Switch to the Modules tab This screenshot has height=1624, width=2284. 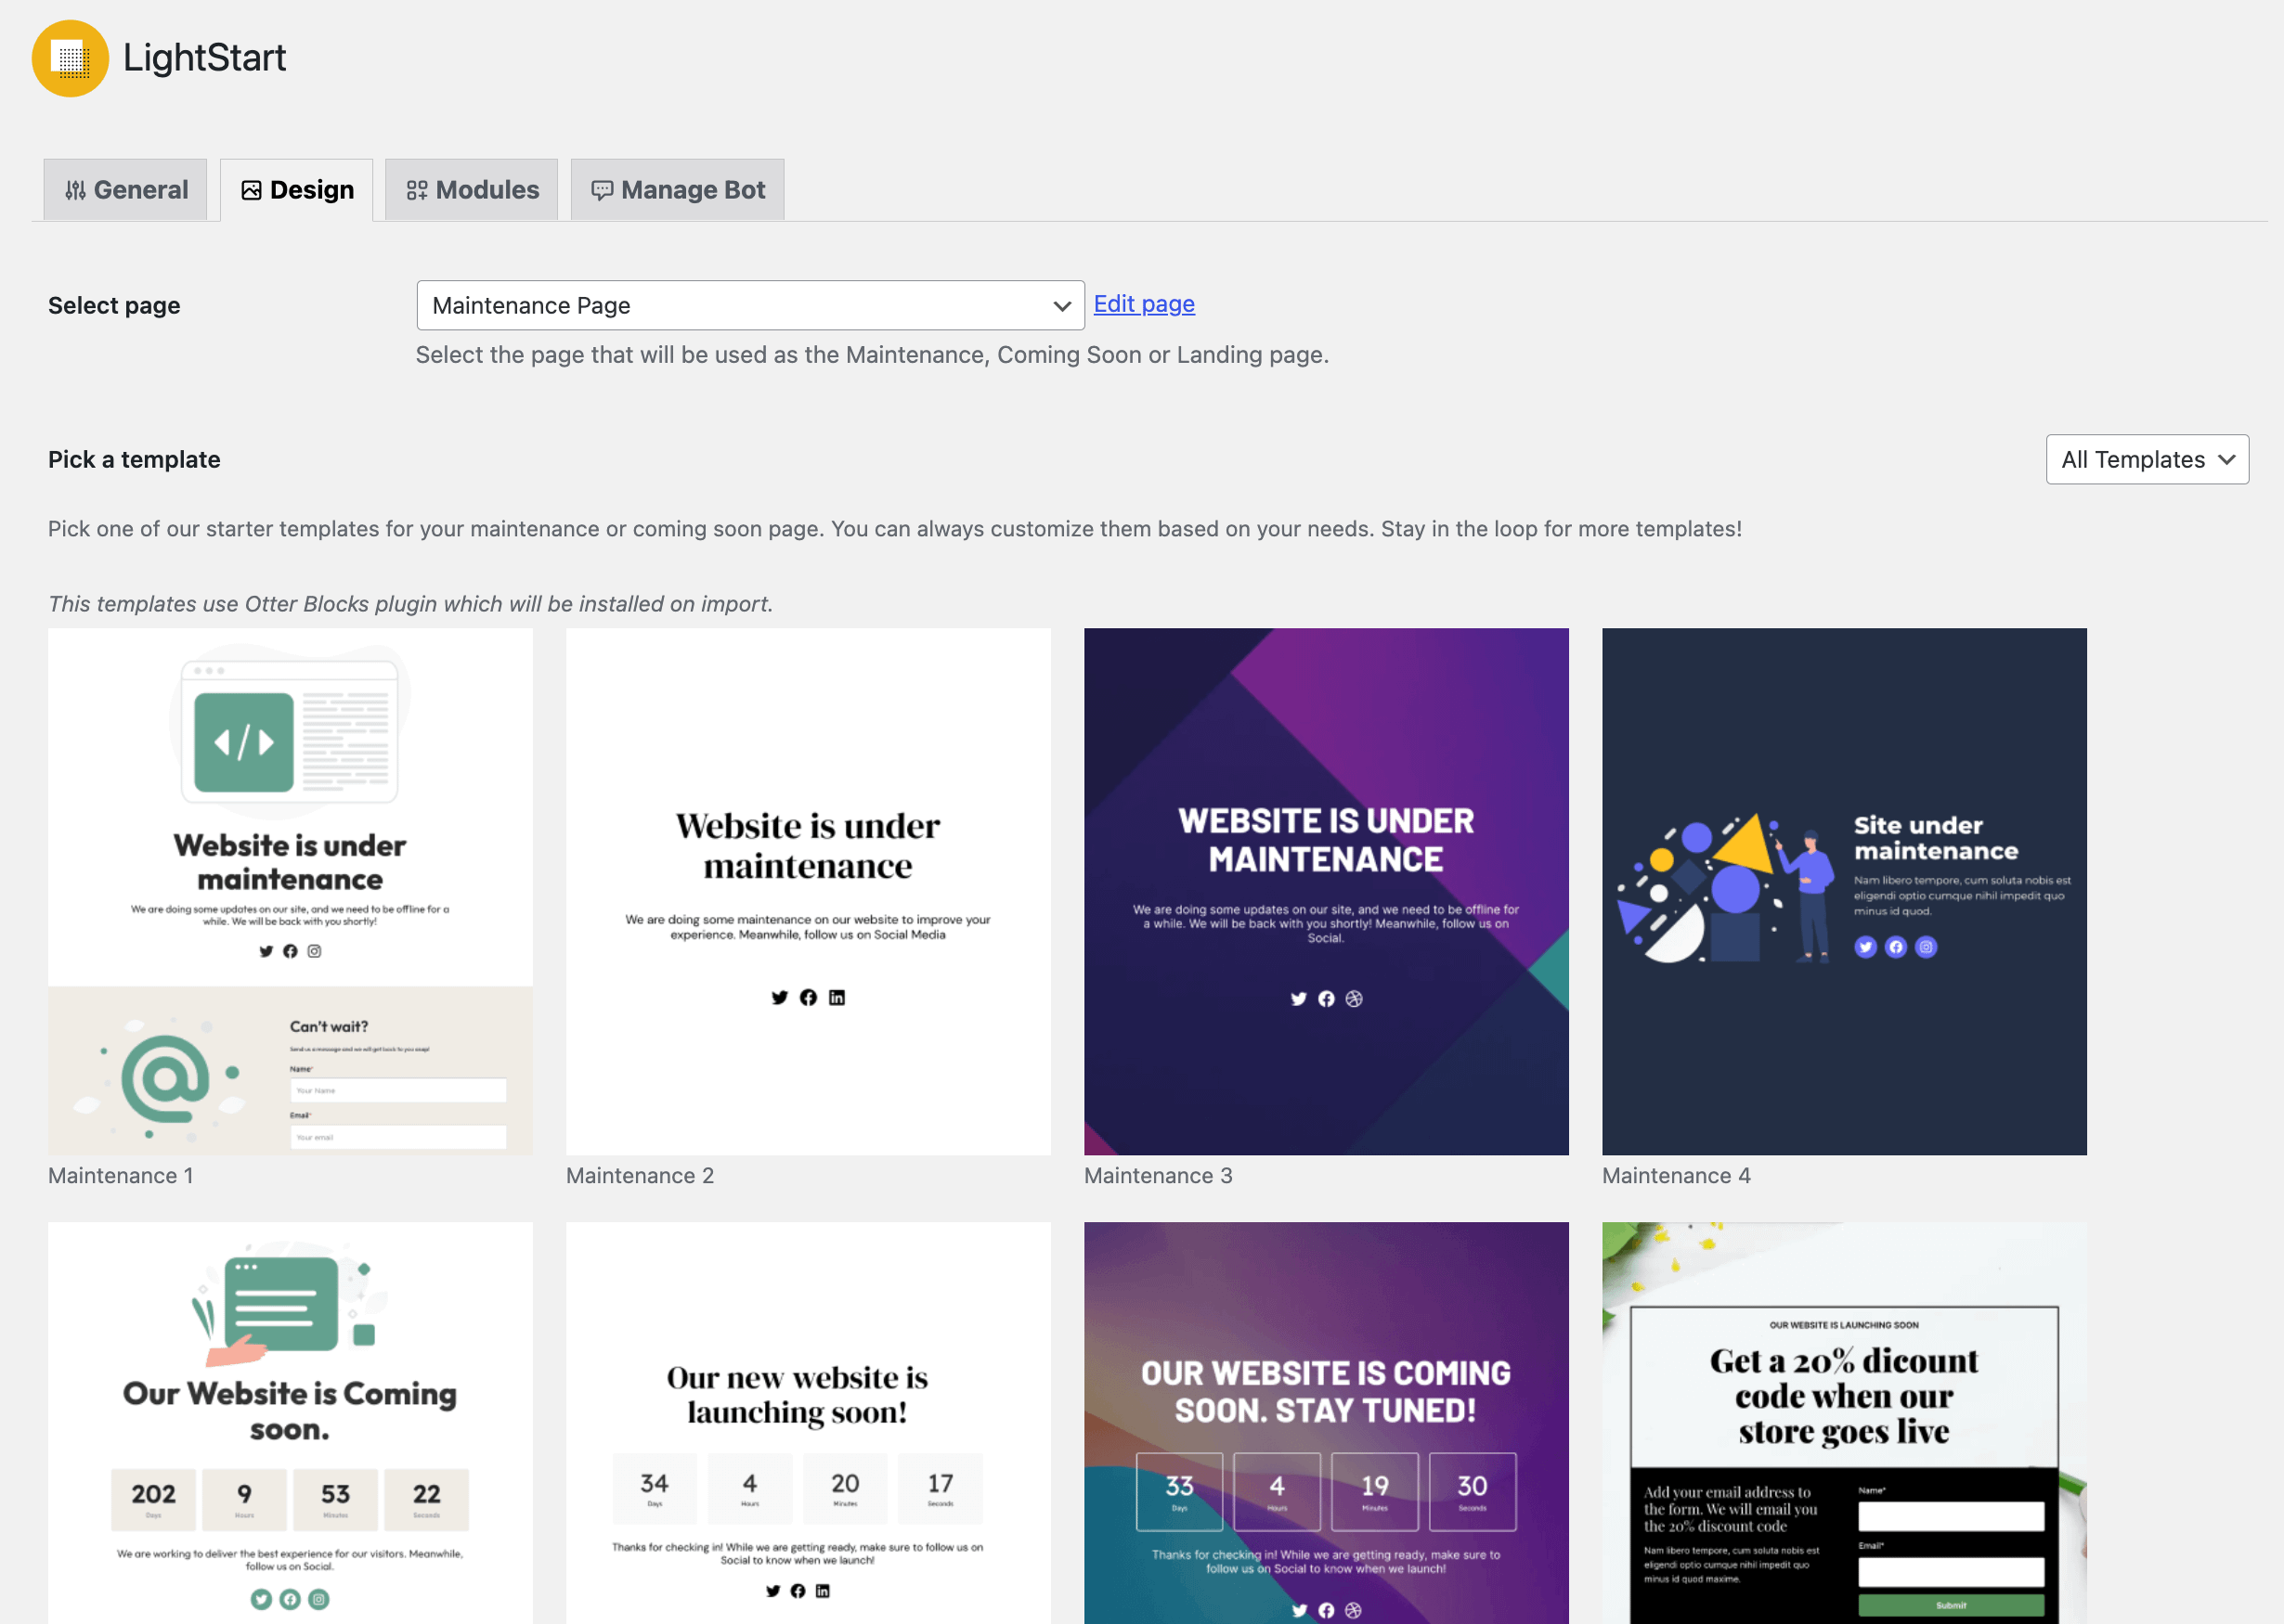pyautogui.click(x=473, y=190)
